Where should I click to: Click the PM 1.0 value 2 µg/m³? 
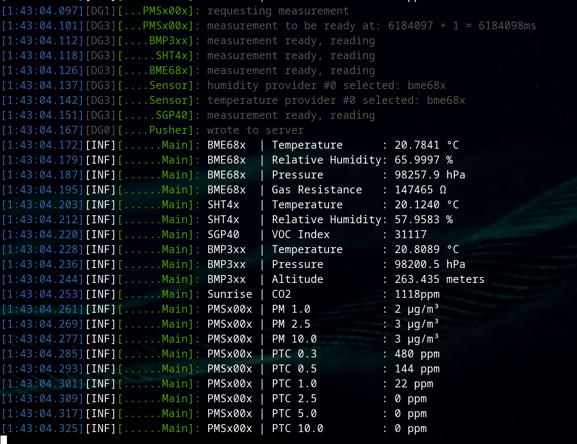416,309
